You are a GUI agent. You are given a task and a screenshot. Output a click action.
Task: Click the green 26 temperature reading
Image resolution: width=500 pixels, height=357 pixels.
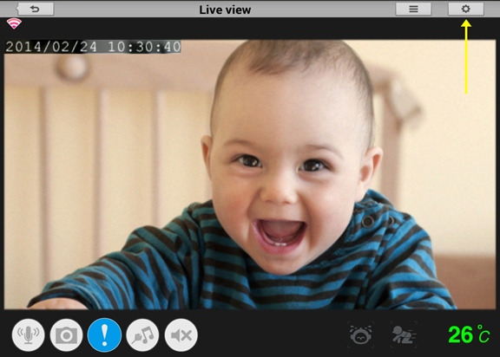coord(461,334)
